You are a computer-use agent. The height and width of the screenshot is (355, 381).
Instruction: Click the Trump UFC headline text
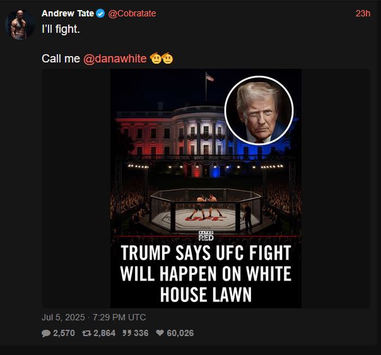(206, 274)
